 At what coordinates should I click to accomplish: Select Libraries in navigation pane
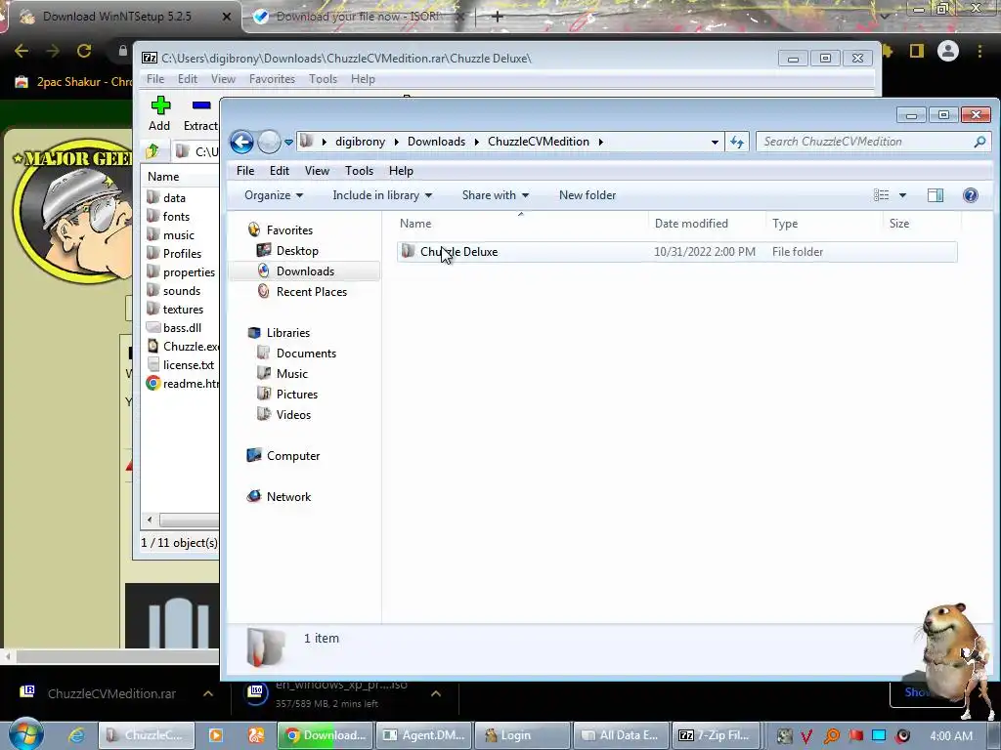pyautogui.click(x=288, y=333)
